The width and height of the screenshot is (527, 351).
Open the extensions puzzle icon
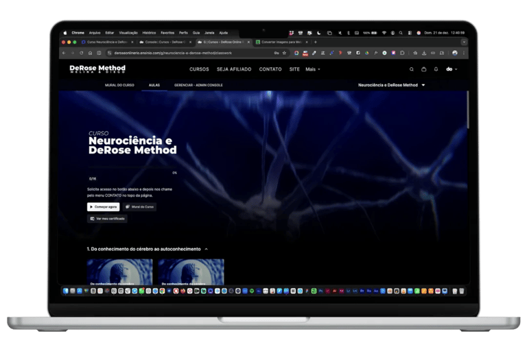point(402,53)
